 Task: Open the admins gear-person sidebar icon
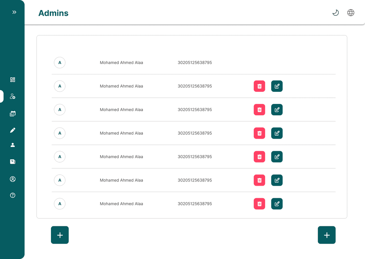pyautogui.click(x=13, y=96)
